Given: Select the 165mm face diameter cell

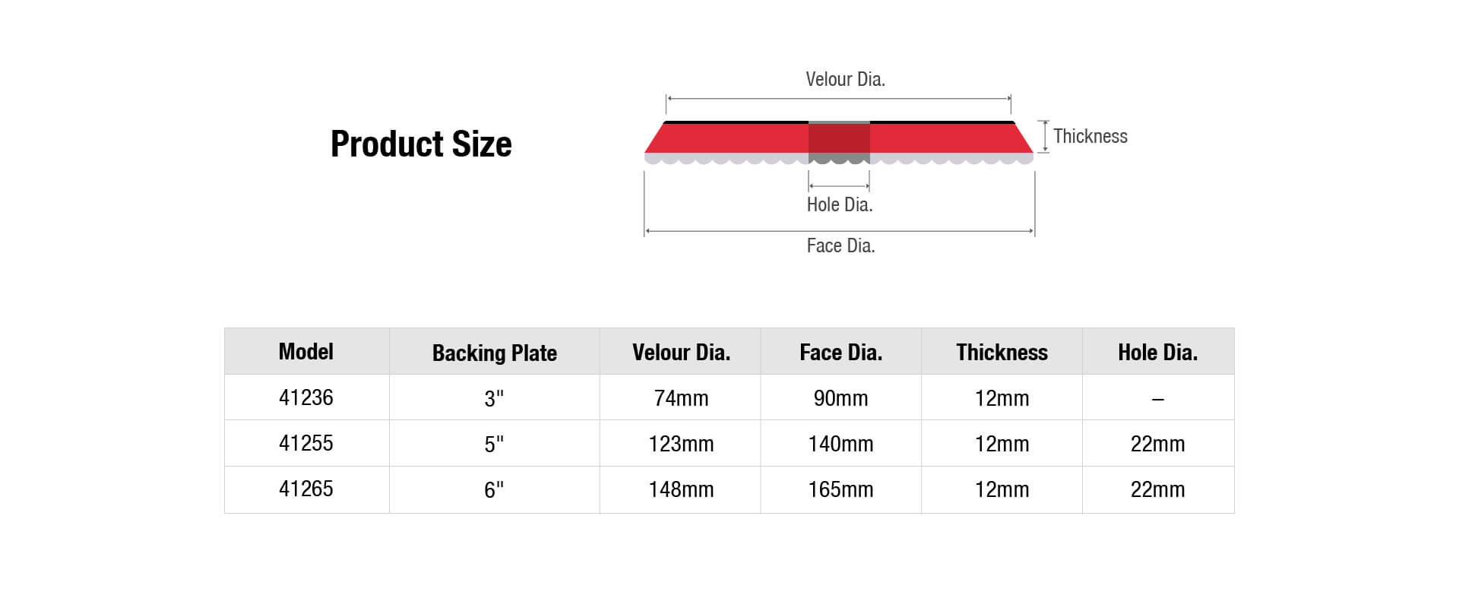Looking at the screenshot, I should 840,489.
